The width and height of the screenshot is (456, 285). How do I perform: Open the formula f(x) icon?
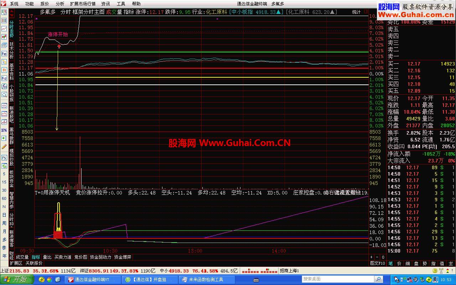pyautogui.click(x=4, y=86)
